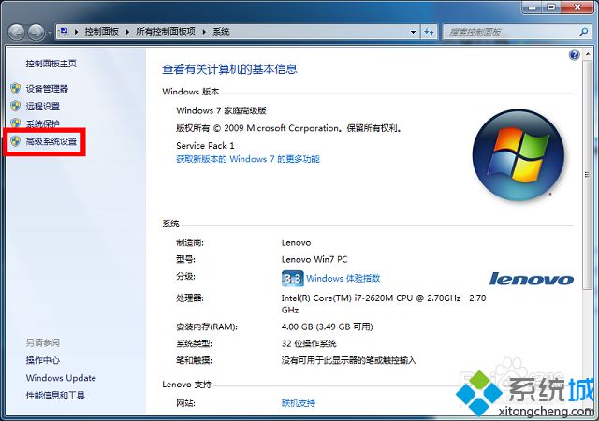Open 操作中心 link
This screenshot has width=599, height=421.
pos(43,360)
